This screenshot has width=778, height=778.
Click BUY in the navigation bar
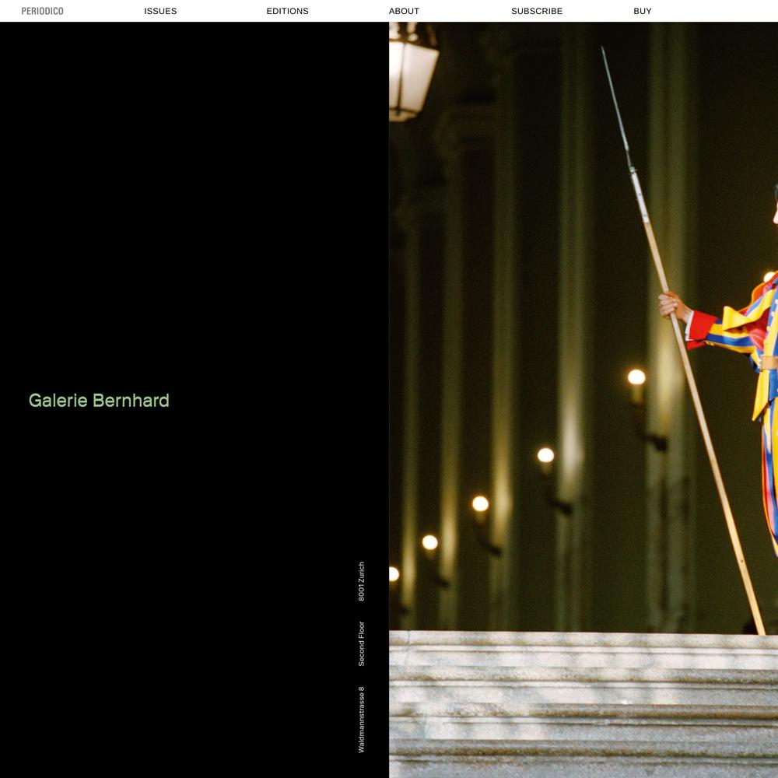point(643,11)
